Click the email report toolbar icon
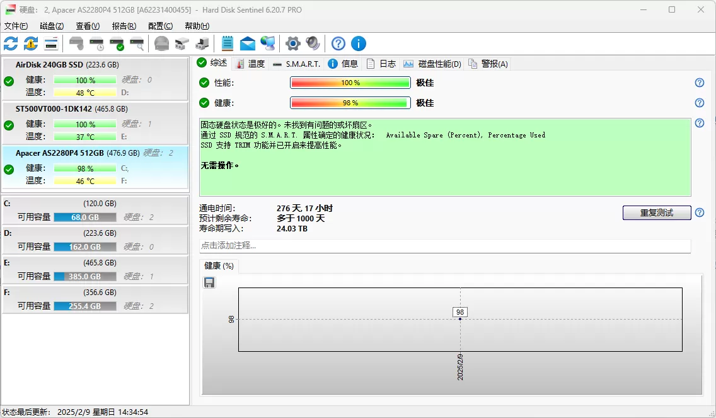 point(247,44)
